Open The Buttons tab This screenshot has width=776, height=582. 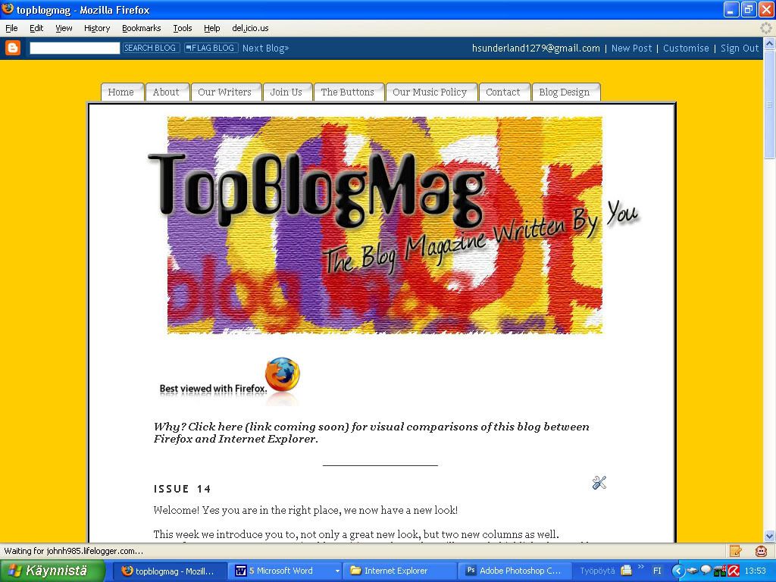click(x=349, y=92)
